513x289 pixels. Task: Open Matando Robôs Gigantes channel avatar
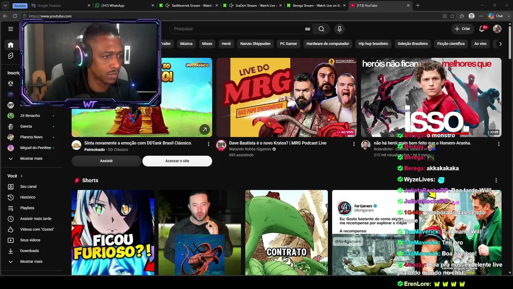(221, 145)
